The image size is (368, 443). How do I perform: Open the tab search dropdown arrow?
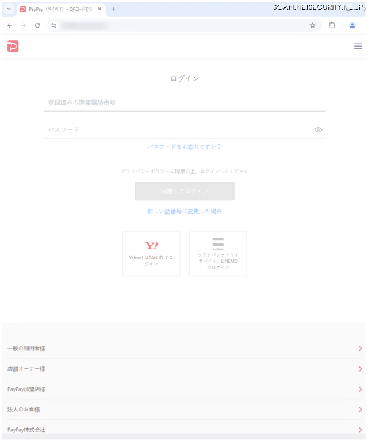pos(9,9)
